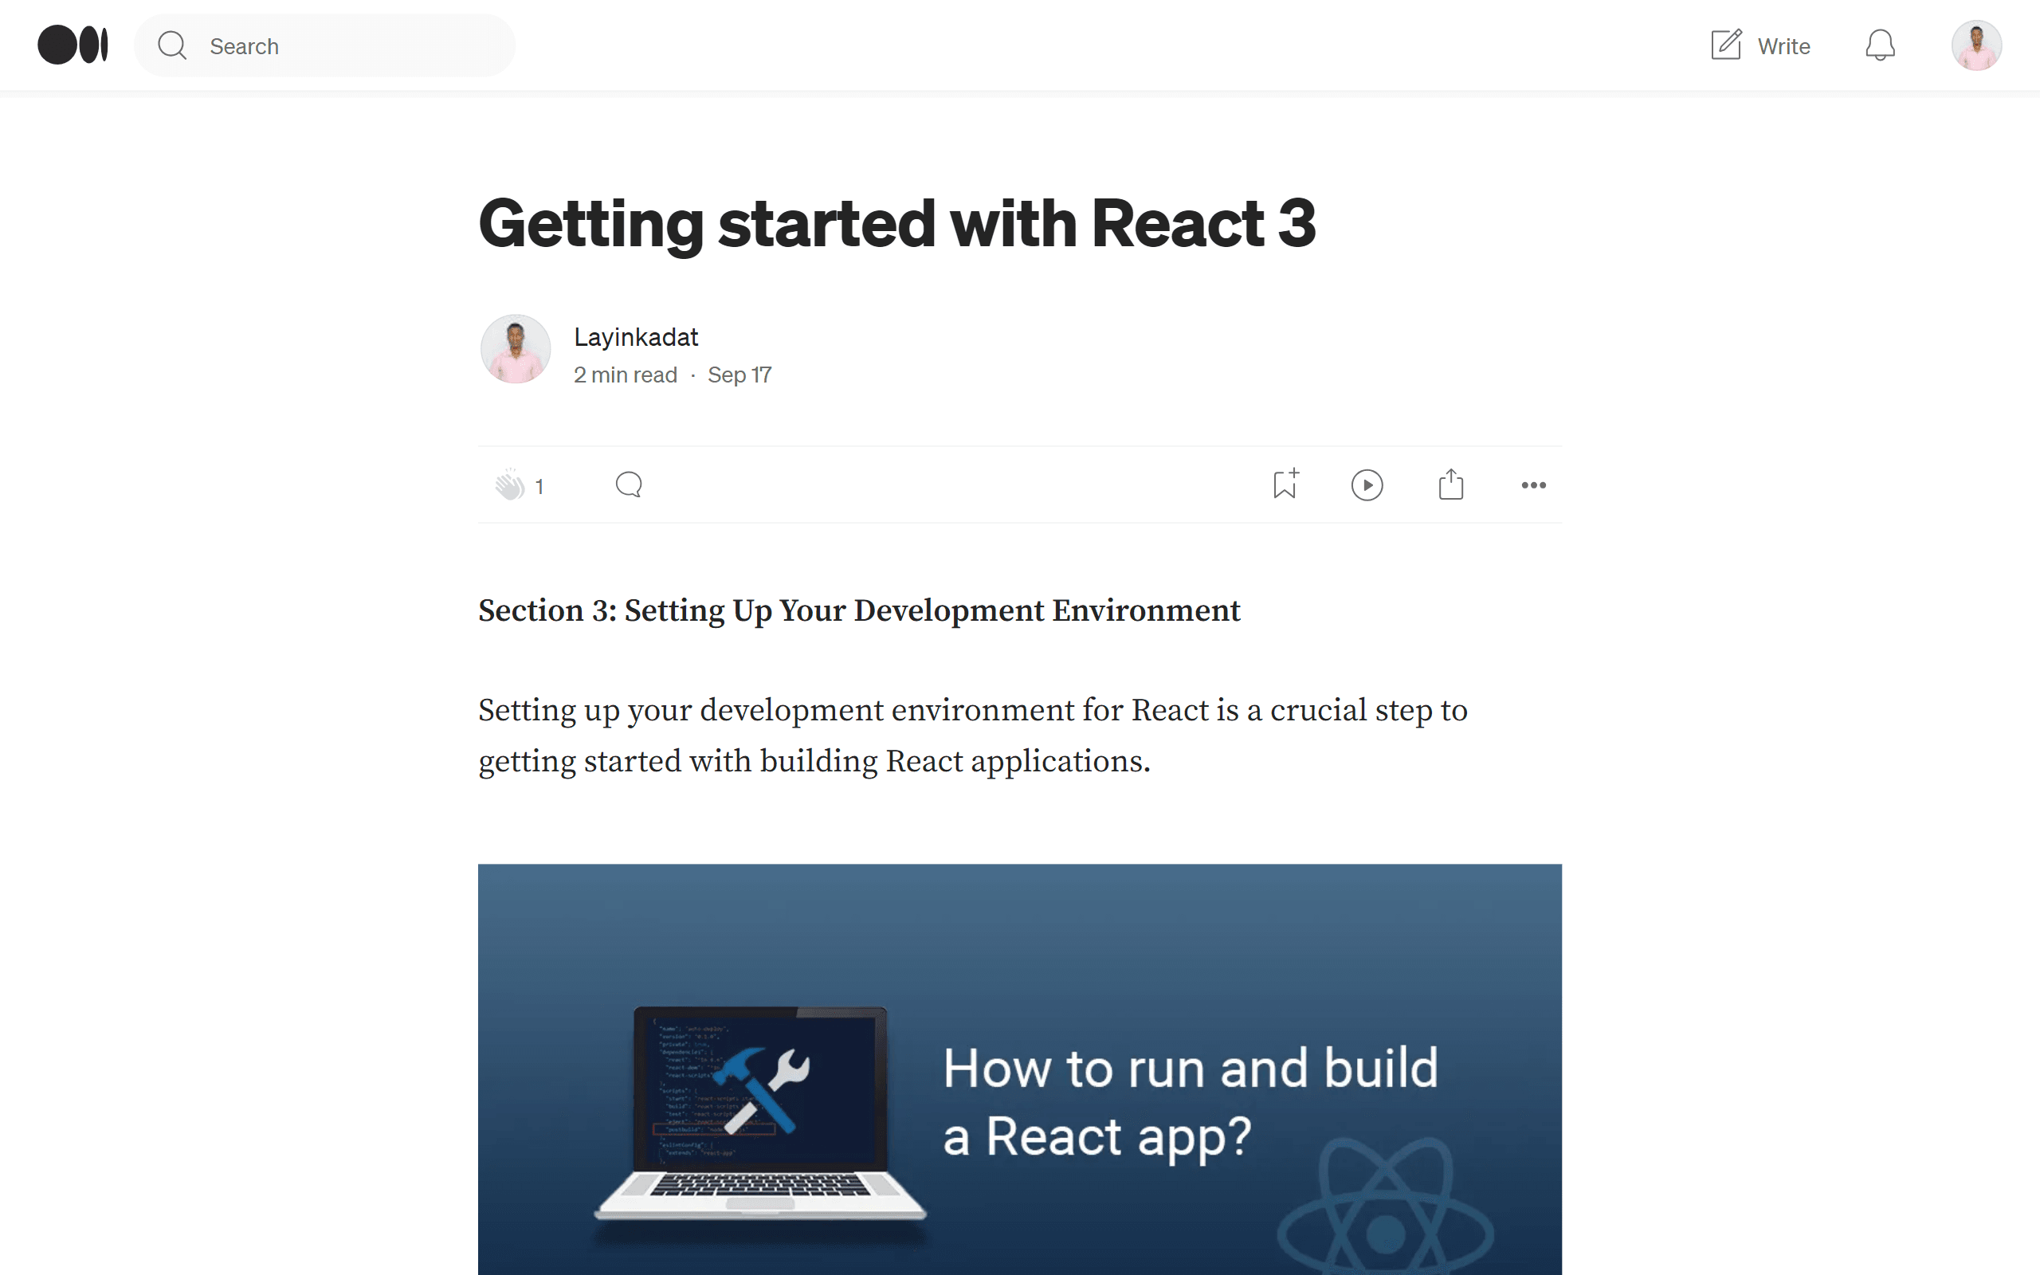This screenshot has width=2040, height=1275.
Task: Select the Section 3 heading text
Action: pyautogui.click(x=859, y=610)
